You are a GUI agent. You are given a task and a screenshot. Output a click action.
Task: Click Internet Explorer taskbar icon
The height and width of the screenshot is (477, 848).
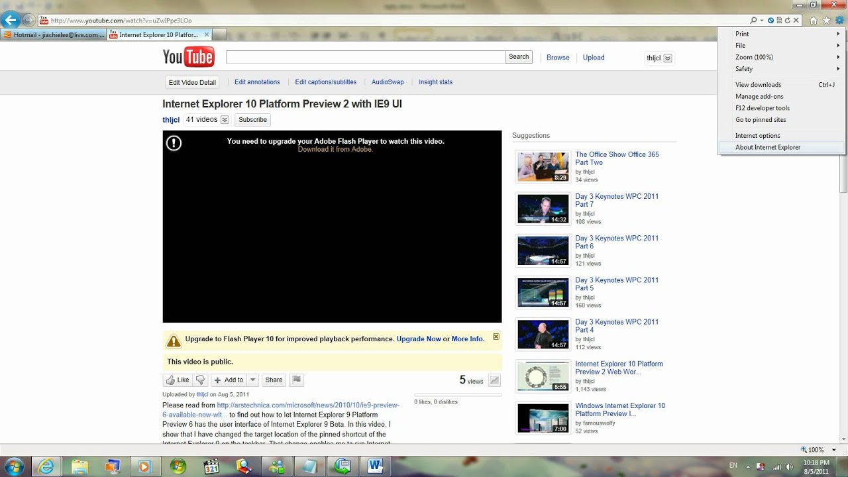click(46, 466)
